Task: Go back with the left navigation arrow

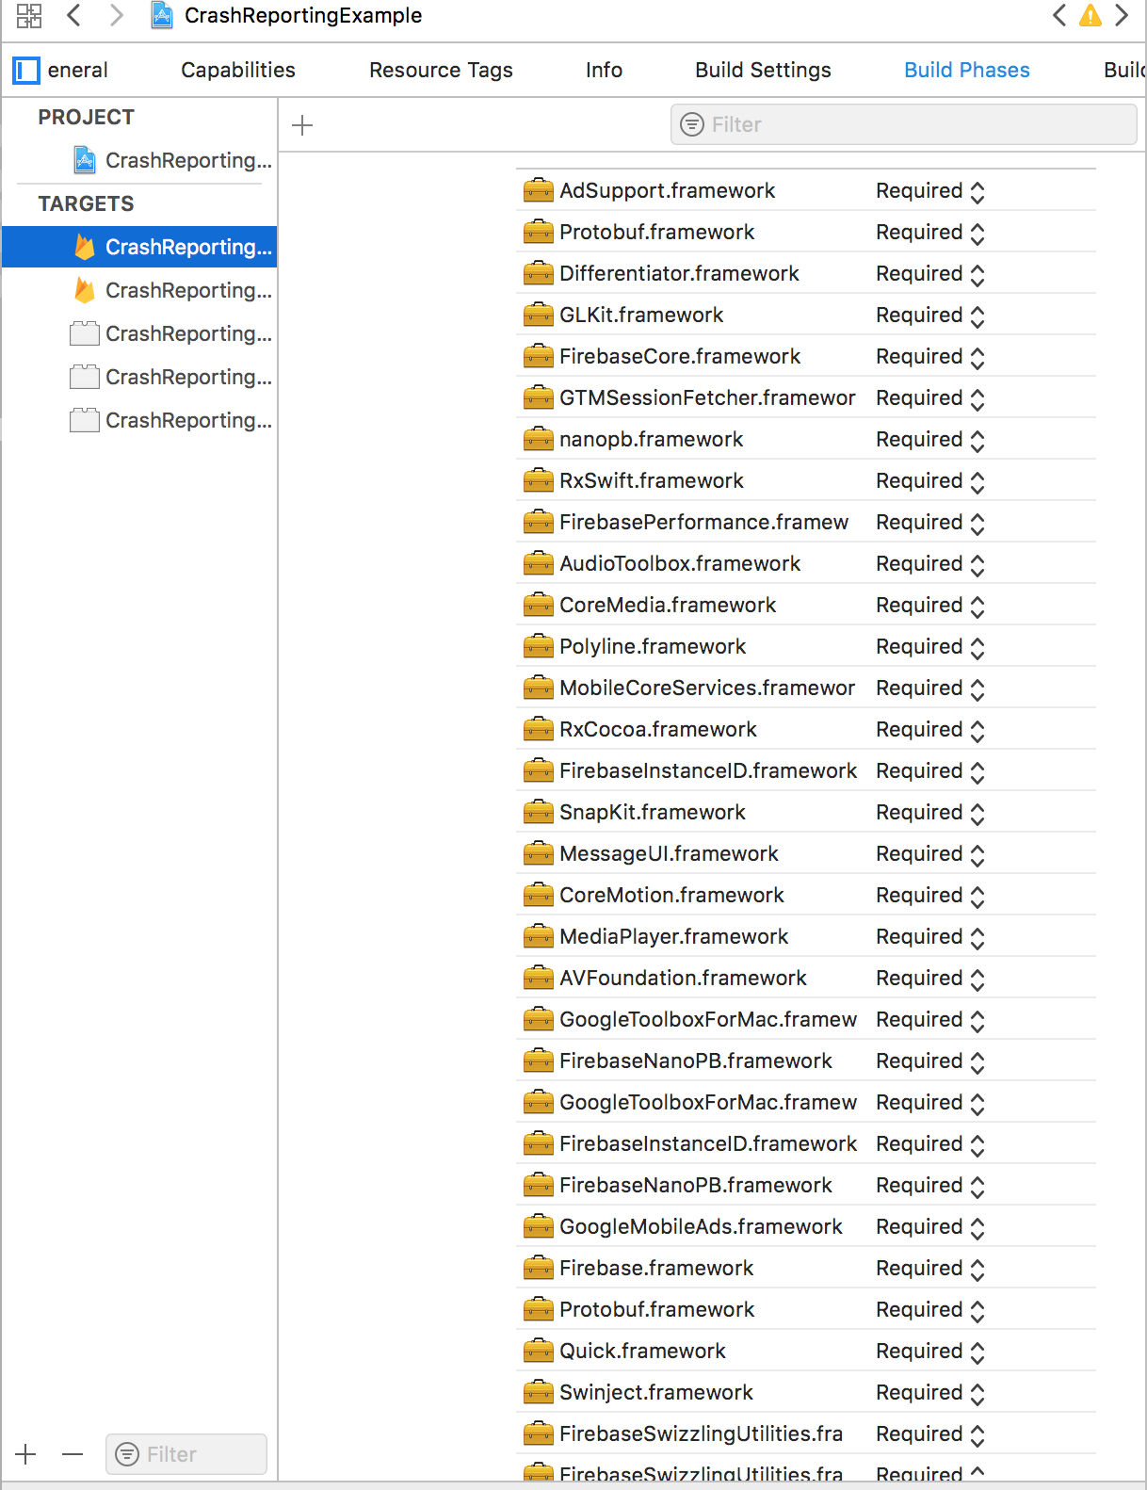Action: click(73, 15)
